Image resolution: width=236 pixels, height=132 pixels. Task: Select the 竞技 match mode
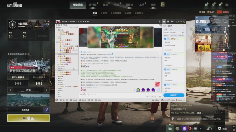(104, 13)
